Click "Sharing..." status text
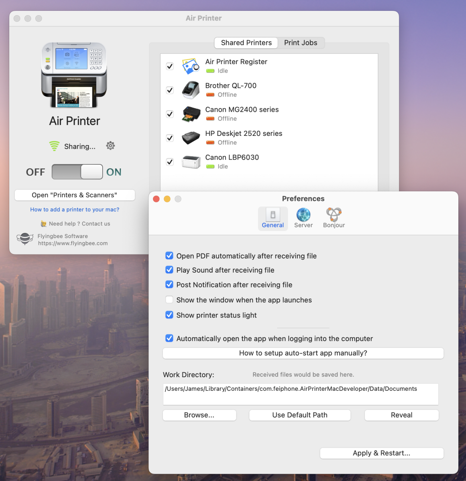Viewport: 466px width, 481px height. click(x=80, y=147)
